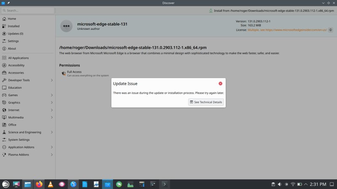Viewport: 337px width, 189px height.
Task: Click the Search field in Discover
Action: pos(28,10)
